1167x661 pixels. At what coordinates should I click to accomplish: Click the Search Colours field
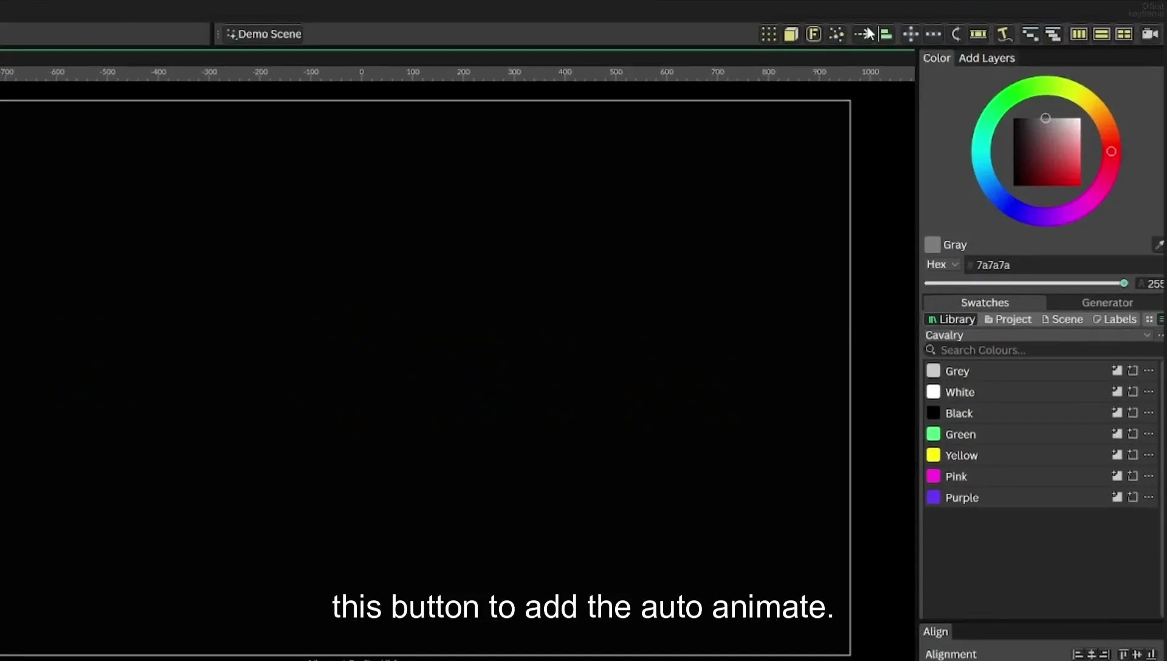(x=1043, y=350)
